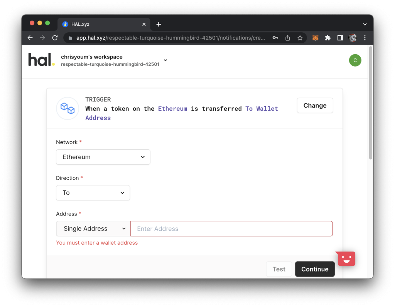Click To Wallet Address link
The width and height of the screenshot is (395, 307).
point(181,113)
